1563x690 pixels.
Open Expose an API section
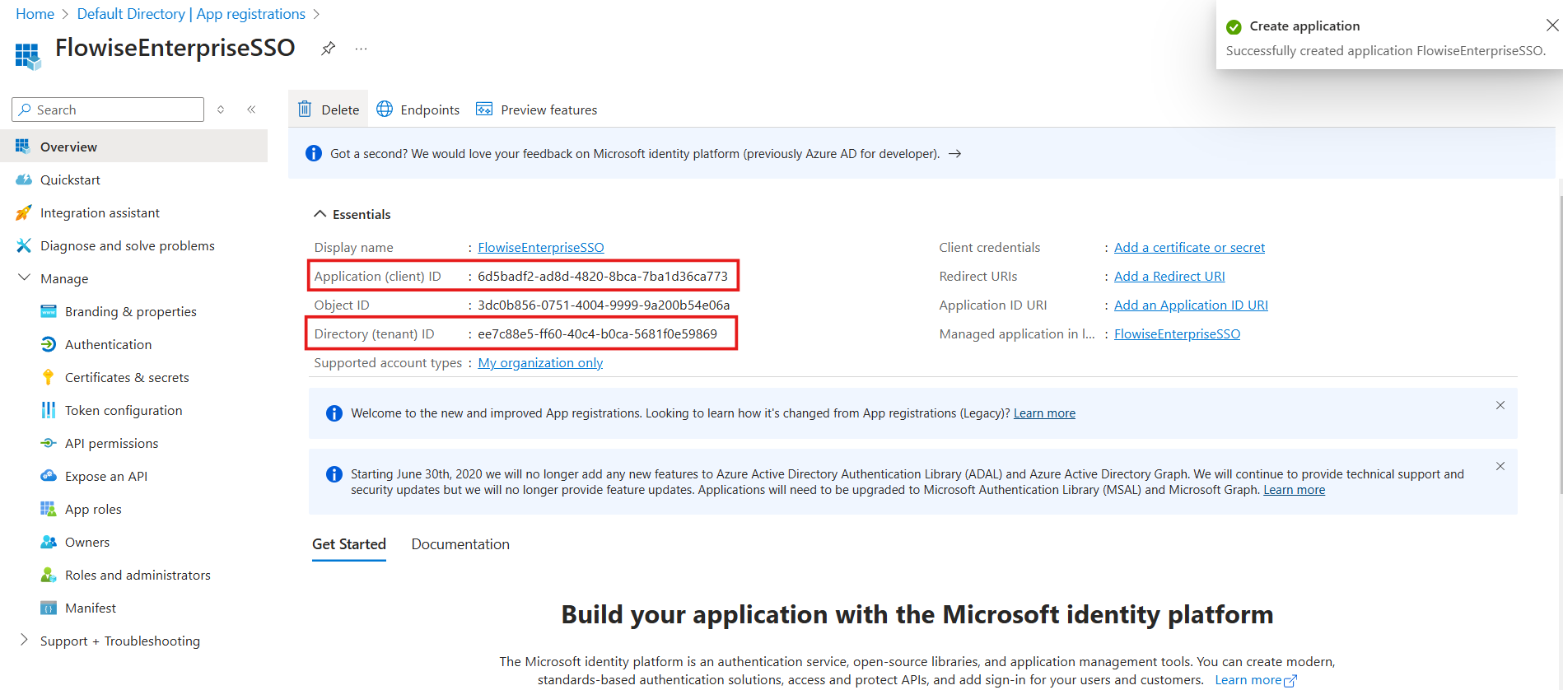pos(106,476)
